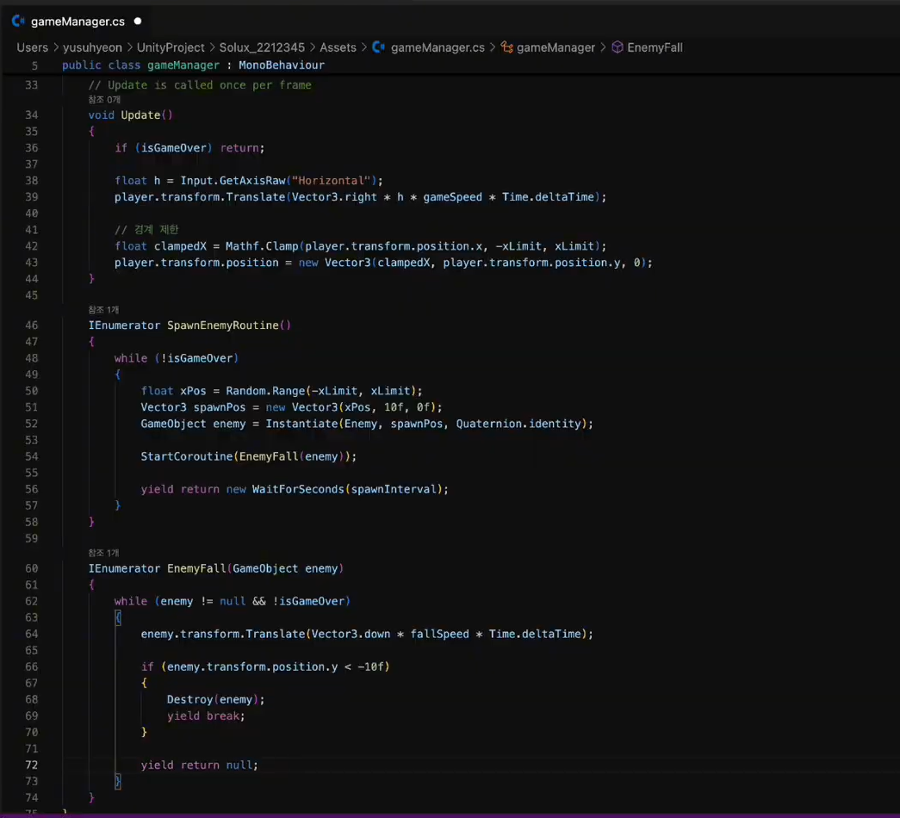Click clampedX argument on line 43
This screenshot has height=818, width=900.
click(x=404, y=263)
